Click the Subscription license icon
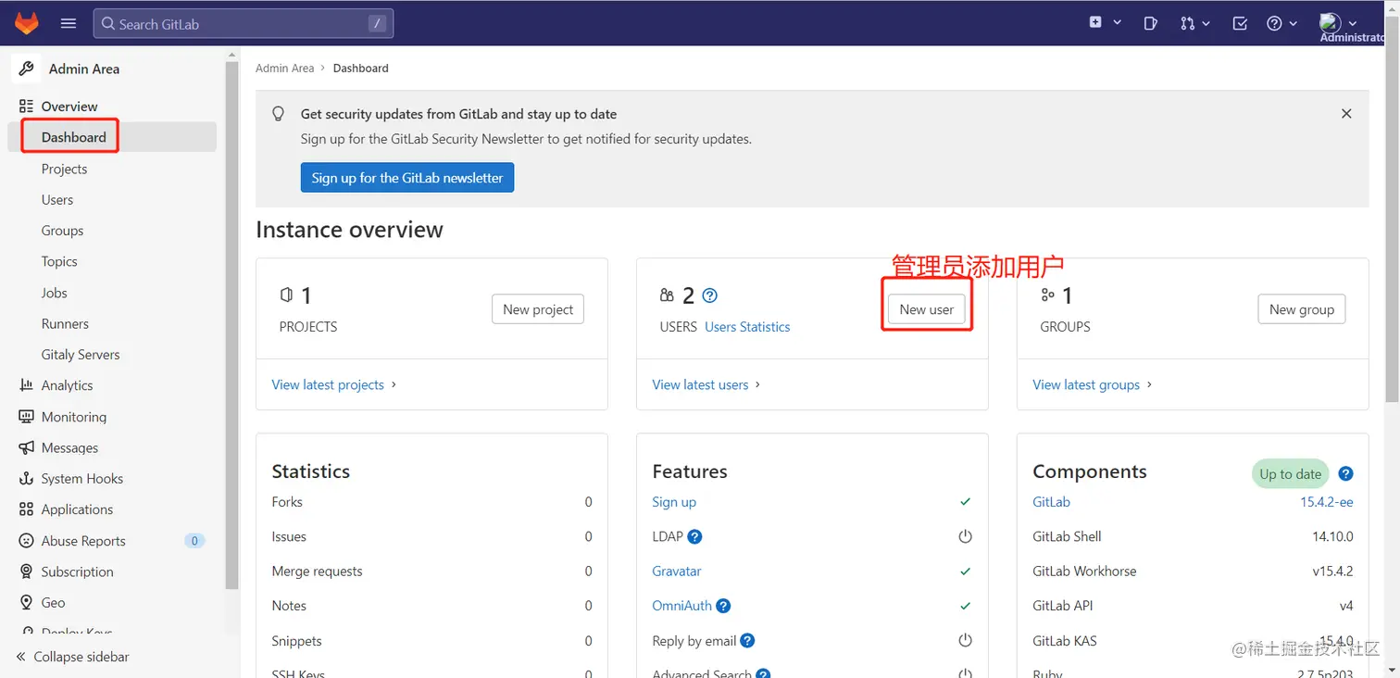Viewport: 1400px width, 678px height. (26, 571)
